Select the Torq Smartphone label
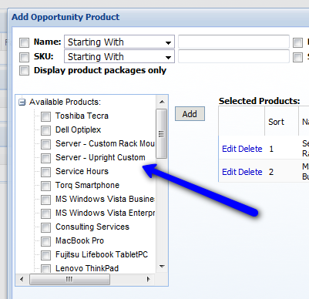 (x=87, y=186)
